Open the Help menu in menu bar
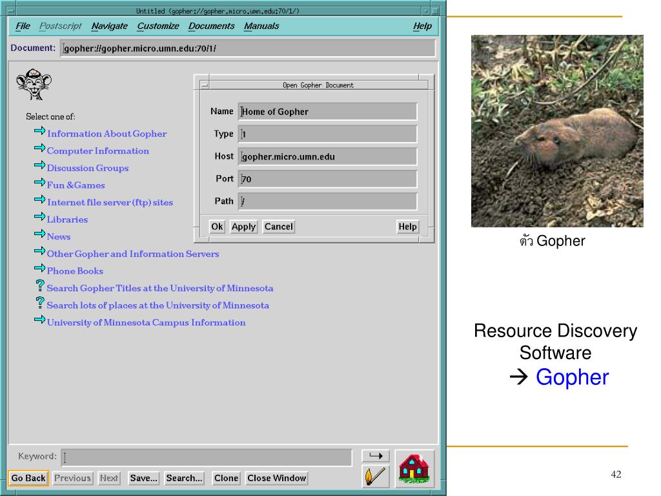Screen dimensions: 661x496 pos(422,26)
